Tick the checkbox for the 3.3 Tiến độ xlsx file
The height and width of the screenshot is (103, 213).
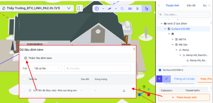(23, 90)
